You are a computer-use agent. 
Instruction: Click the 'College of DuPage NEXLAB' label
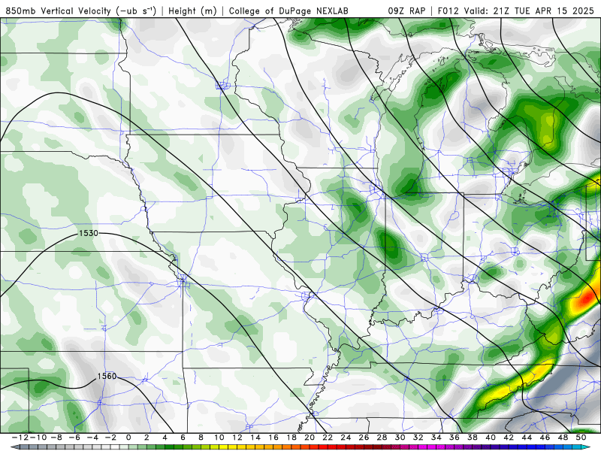(288, 11)
